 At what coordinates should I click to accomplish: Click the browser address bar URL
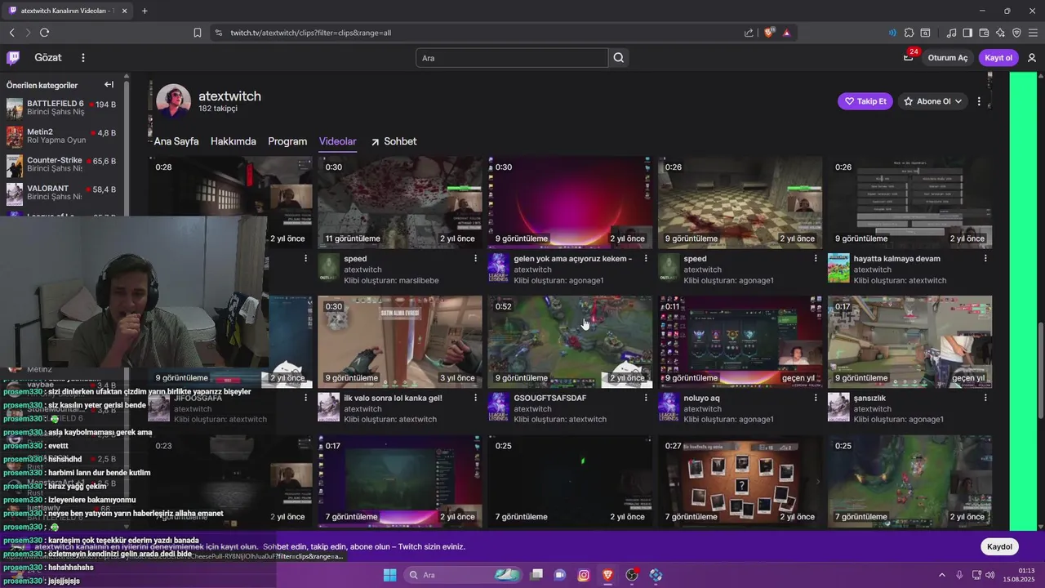[311, 33]
